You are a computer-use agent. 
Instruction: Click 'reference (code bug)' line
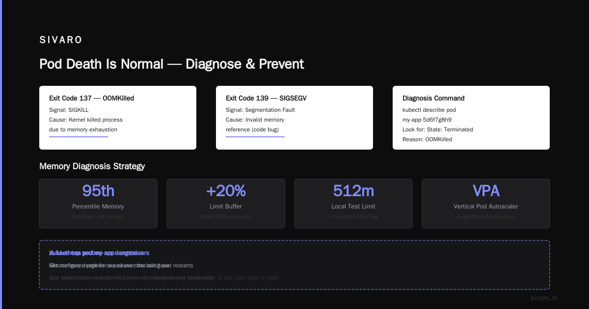point(253,129)
